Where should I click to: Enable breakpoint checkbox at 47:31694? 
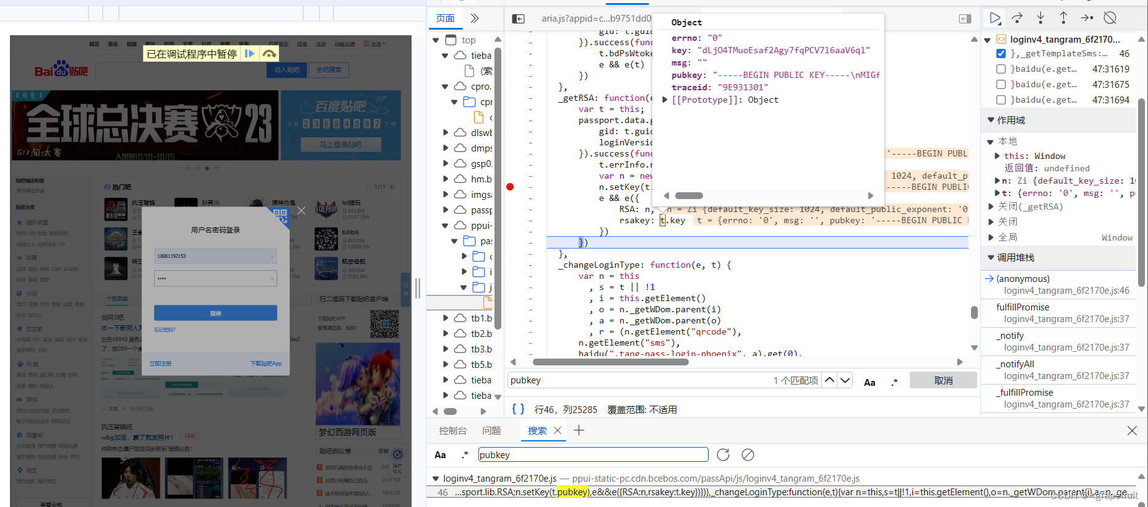pyautogui.click(x=1001, y=100)
